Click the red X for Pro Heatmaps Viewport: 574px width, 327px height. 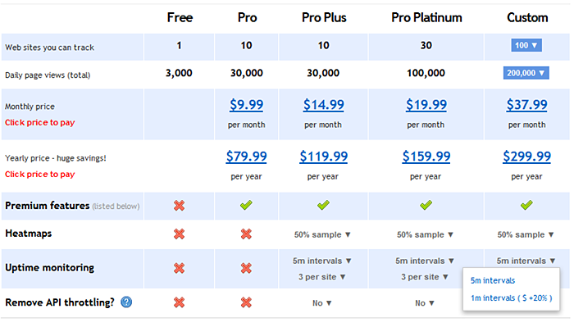coord(246,234)
